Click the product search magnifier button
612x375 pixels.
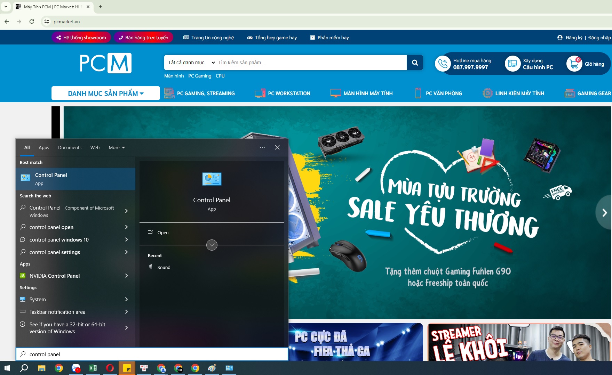[x=415, y=63]
